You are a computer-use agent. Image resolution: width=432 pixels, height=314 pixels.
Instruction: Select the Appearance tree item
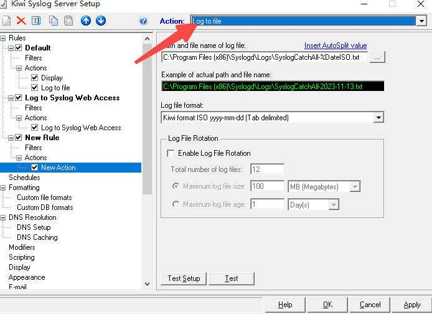point(27,277)
